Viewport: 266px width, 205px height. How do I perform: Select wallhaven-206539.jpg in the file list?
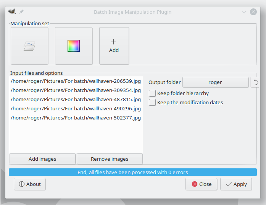pyautogui.click(x=76, y=81)
